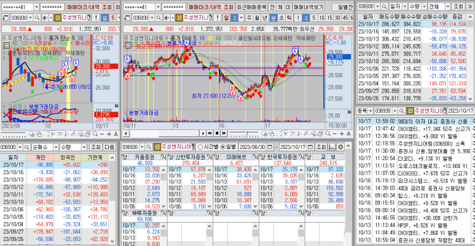Image resolution: width=475 pixels, height=246 pixels.
Task: Click 조회 button in top-right volume panel
Action: coord(458,6)
